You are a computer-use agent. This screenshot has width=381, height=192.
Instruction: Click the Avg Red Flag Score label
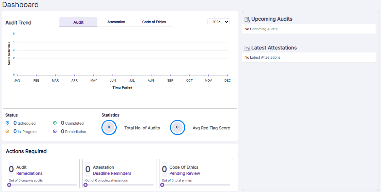(211, 128)
